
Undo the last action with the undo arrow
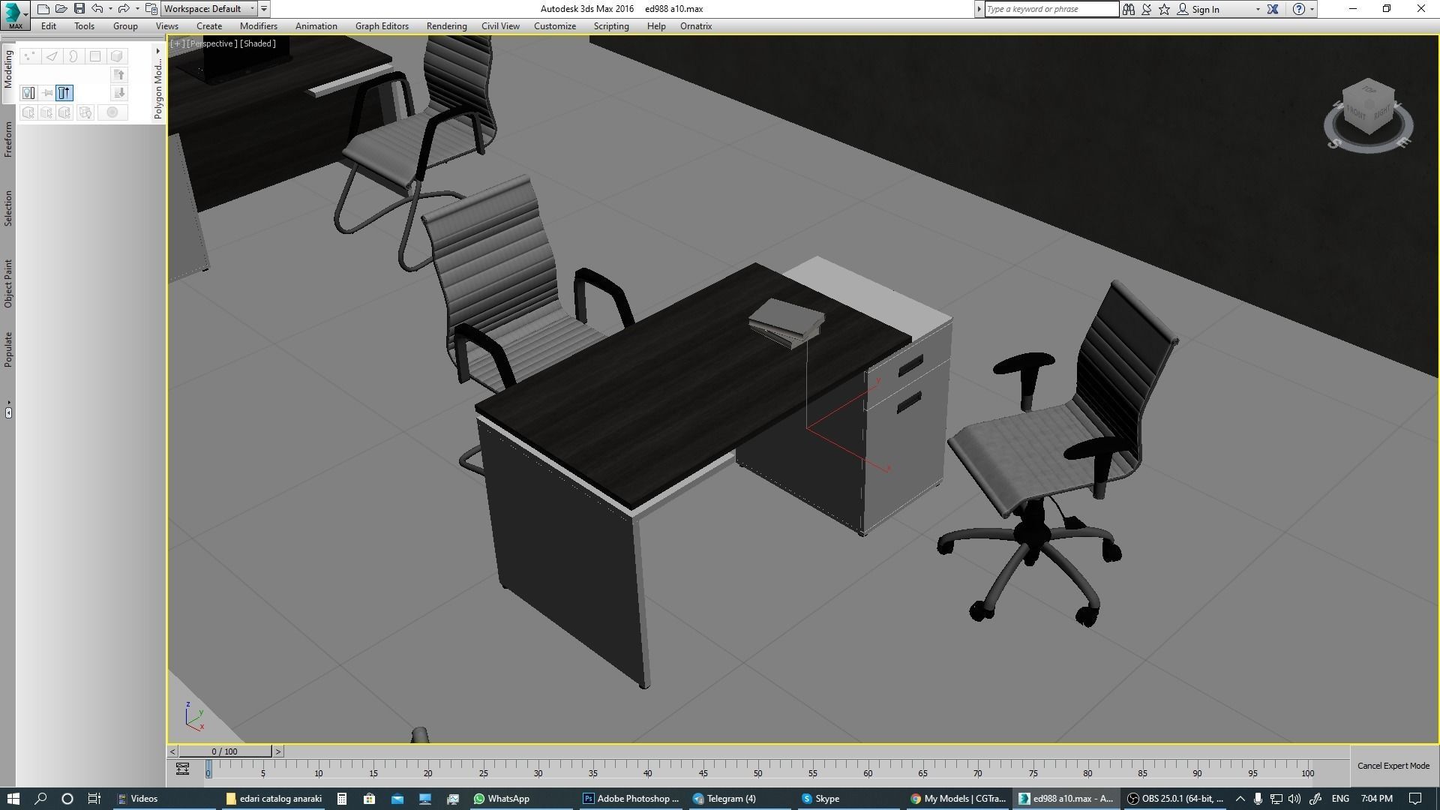(97, 9)
